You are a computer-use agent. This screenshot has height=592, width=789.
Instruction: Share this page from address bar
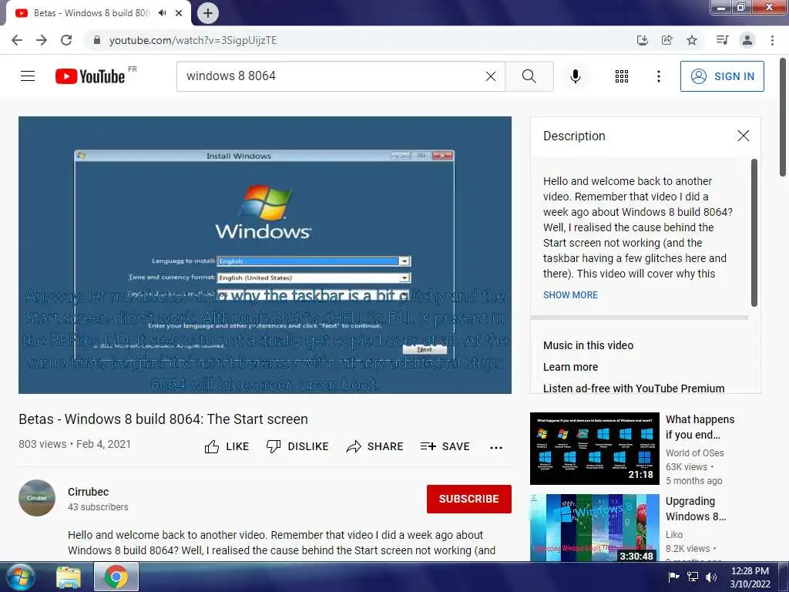[667, 40]
